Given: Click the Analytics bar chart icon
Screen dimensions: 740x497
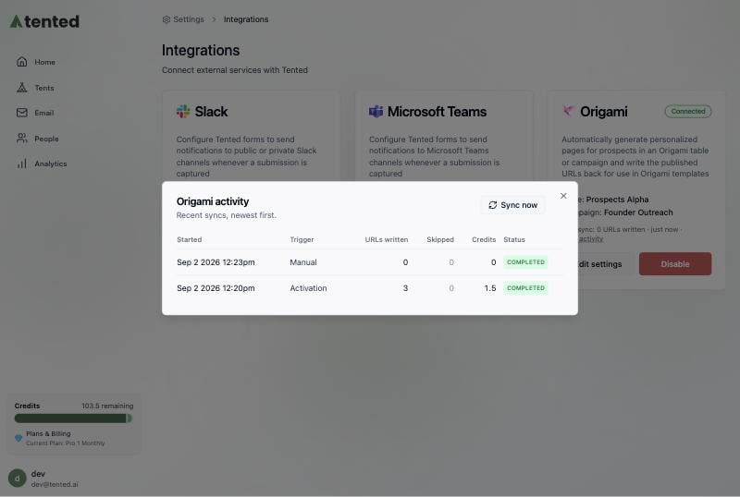Looking at the screenshot, I should click(21, 164).
